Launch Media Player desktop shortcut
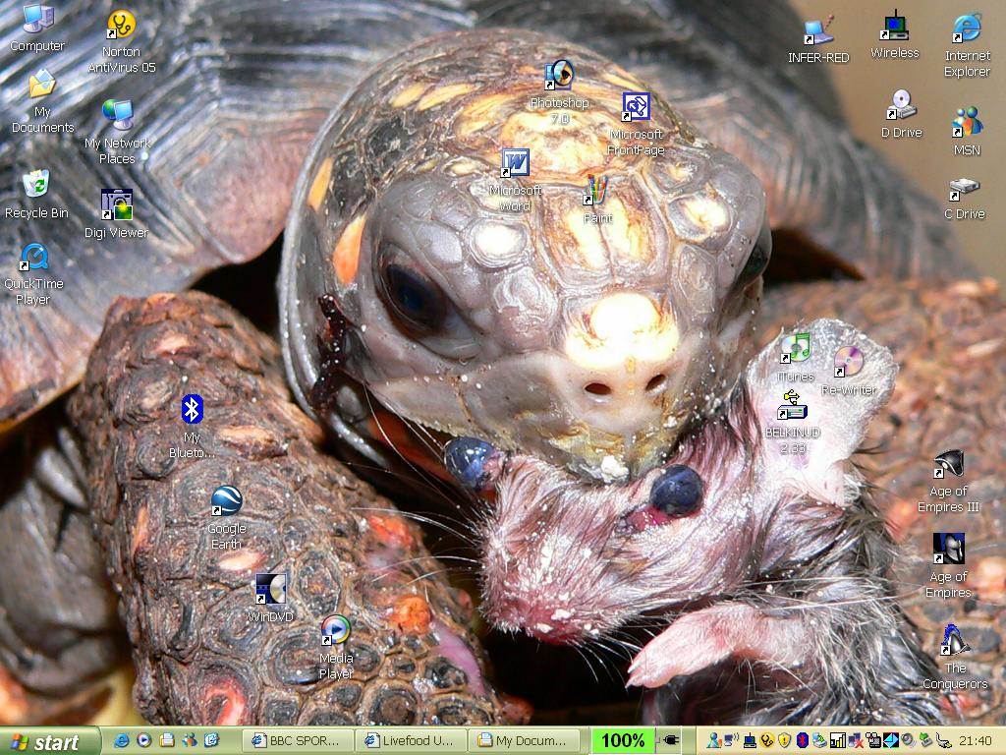The image size is (1006, 755). [336, 648]
